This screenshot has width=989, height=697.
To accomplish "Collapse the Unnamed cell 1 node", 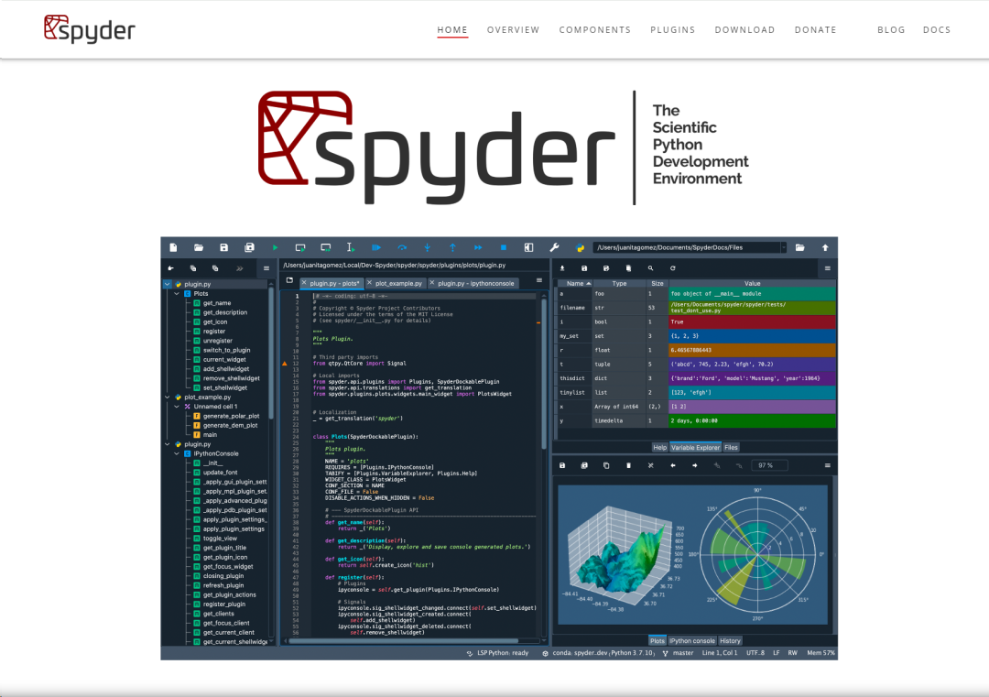I will [x=177, y=407].
